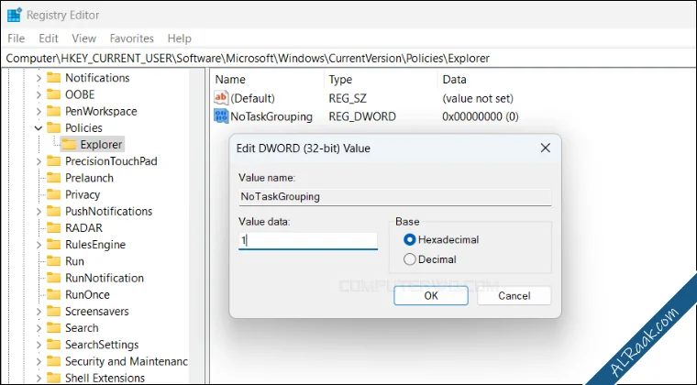Expand the SearchSettings key
Image resolution: width=697 pixels, height=385 pixels.
(39, 345)
